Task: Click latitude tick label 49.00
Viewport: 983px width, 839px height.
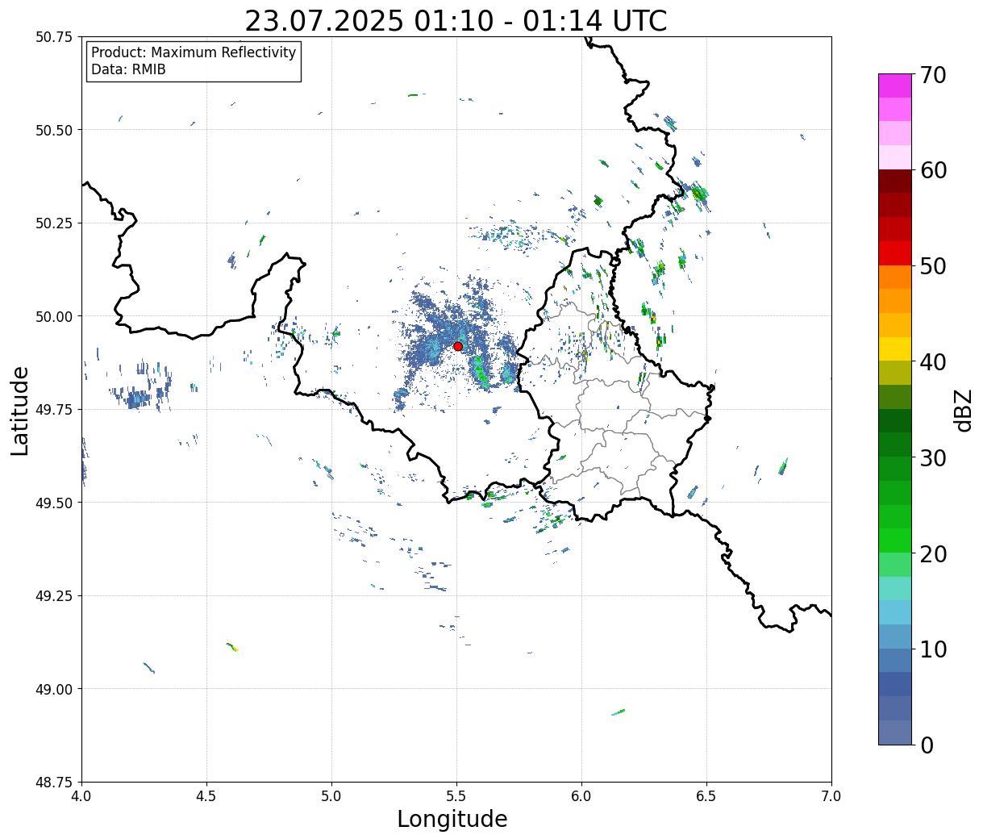Action: click(54, 689)
